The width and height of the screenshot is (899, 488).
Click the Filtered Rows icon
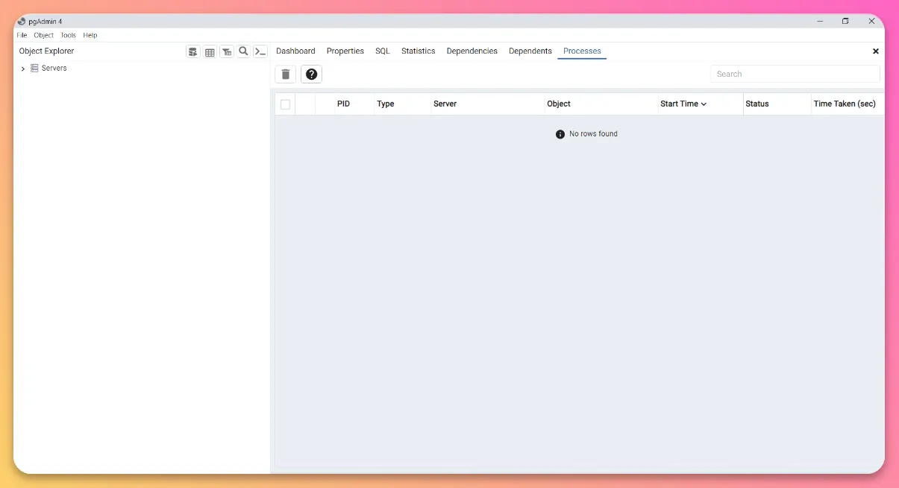point(227,51)
